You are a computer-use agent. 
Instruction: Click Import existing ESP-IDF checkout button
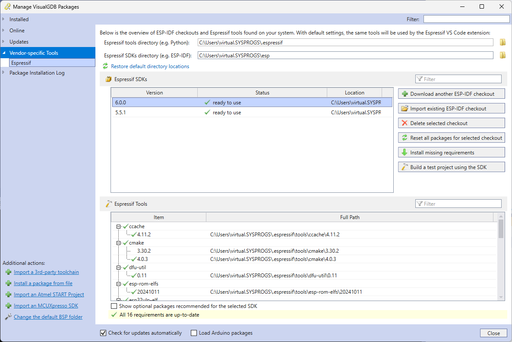pyautogui.click(x=452, y=108)
